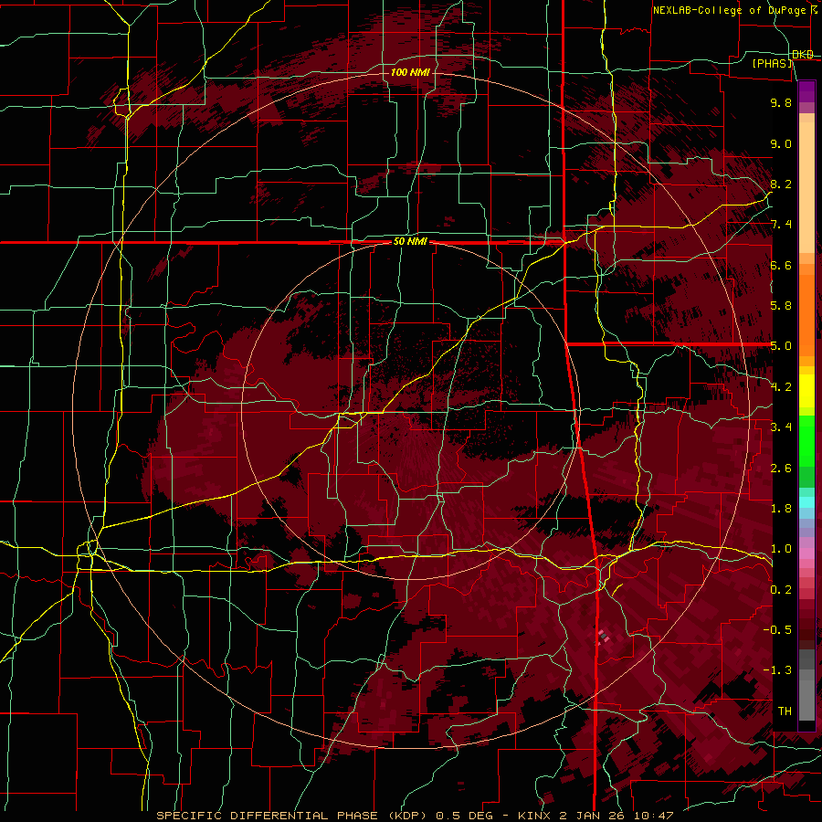Screen dimensions: 822x822
Task: Click the 7.4 value on the scale
Action: [781, 225]
